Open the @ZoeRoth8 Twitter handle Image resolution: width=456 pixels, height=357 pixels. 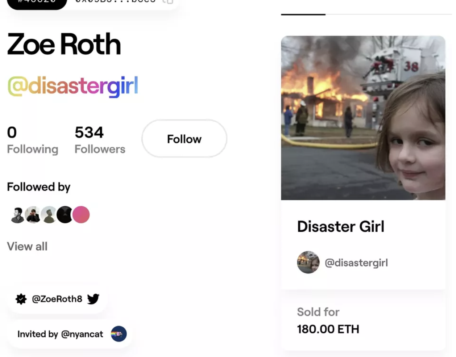57,299
